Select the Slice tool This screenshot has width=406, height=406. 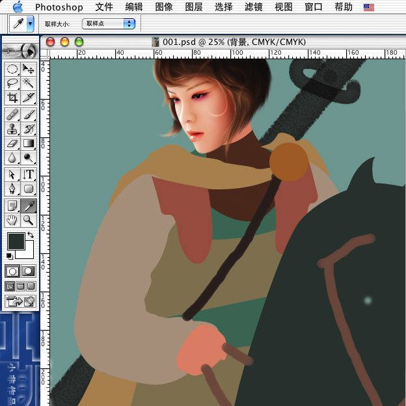click(28, 98)
